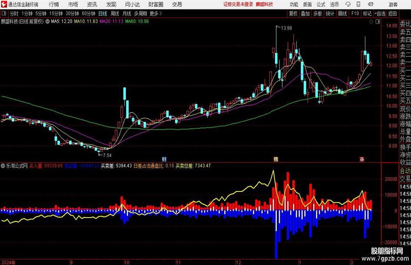Open the mail envelope icon
Image resolution: width=411 pixels, height=265 pixels.
371,4
